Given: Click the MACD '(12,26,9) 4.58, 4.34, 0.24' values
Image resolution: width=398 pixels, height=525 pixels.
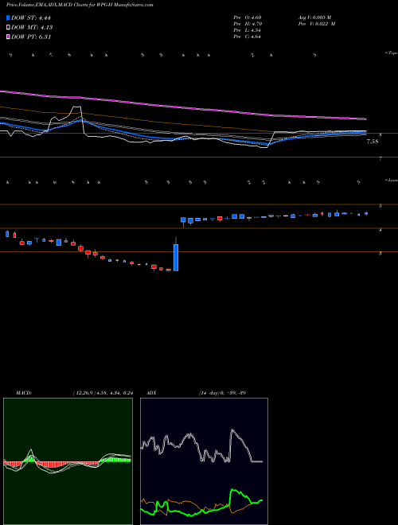Looking at the screenshot, I should click(x=103, y=393).
